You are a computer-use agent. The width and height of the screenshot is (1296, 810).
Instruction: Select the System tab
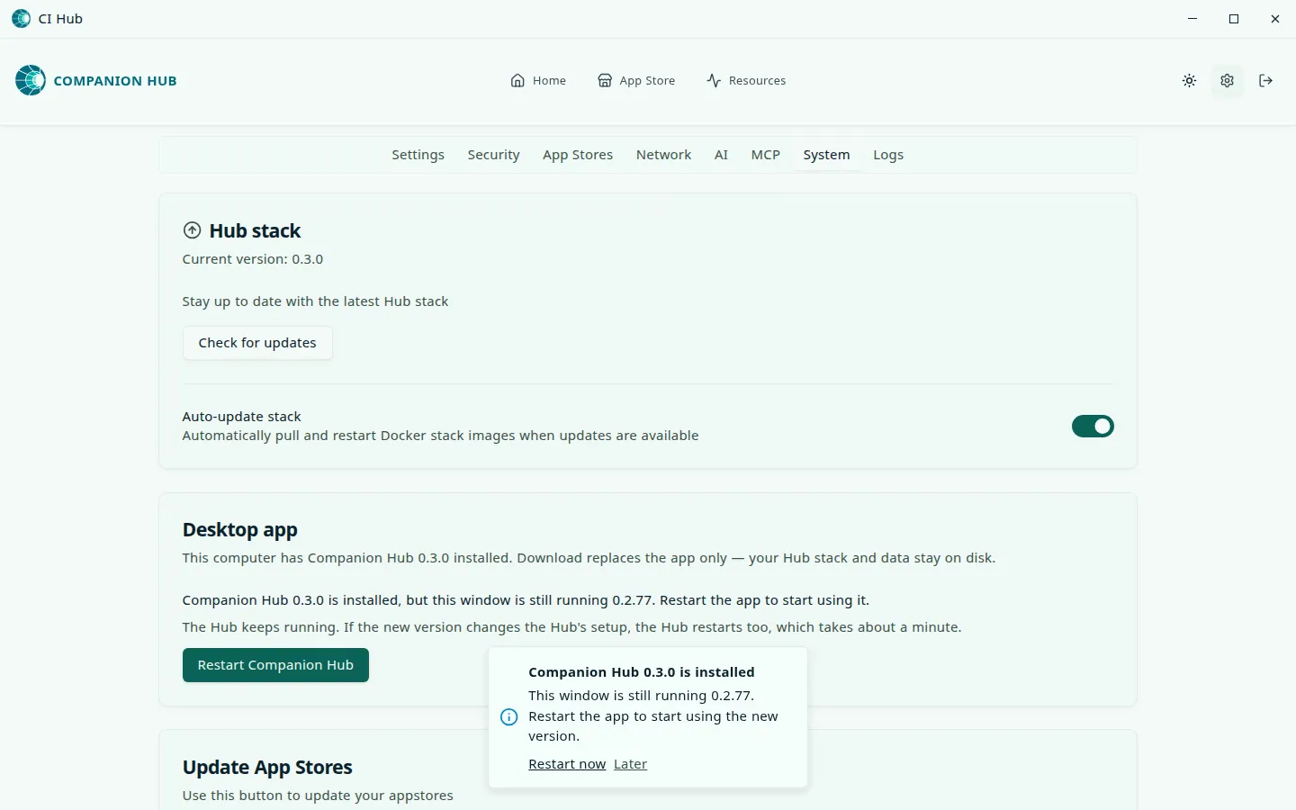826,155
